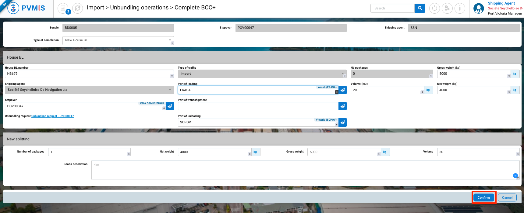This screenshot has width=524, height=213.
Task: Click the PVMIS logo
Action: tap(26, 8)
